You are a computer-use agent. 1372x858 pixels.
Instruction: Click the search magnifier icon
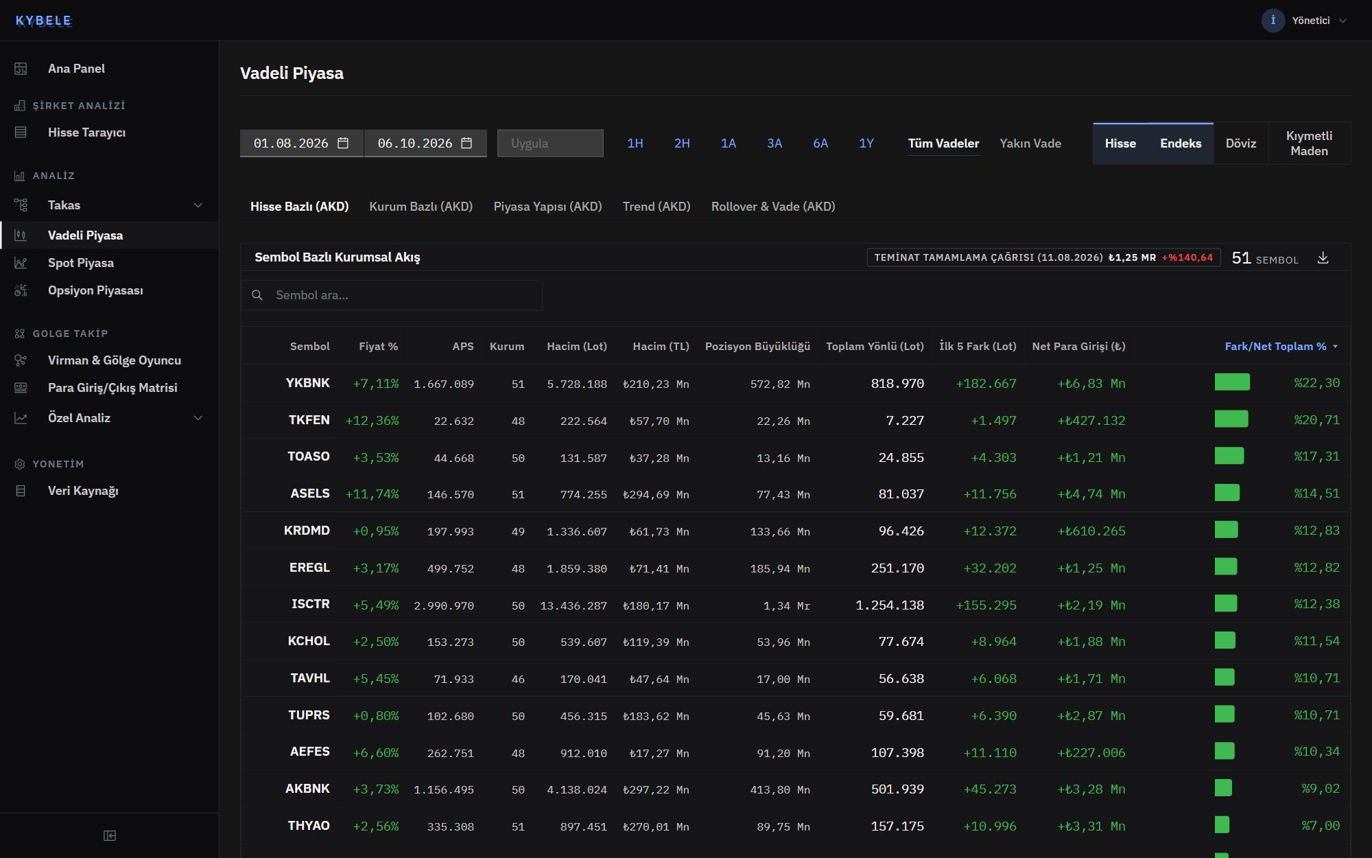[257, 295]
